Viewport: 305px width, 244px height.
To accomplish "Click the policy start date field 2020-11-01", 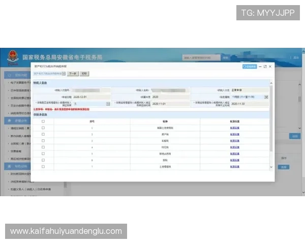I will click(x=171, y=104).
